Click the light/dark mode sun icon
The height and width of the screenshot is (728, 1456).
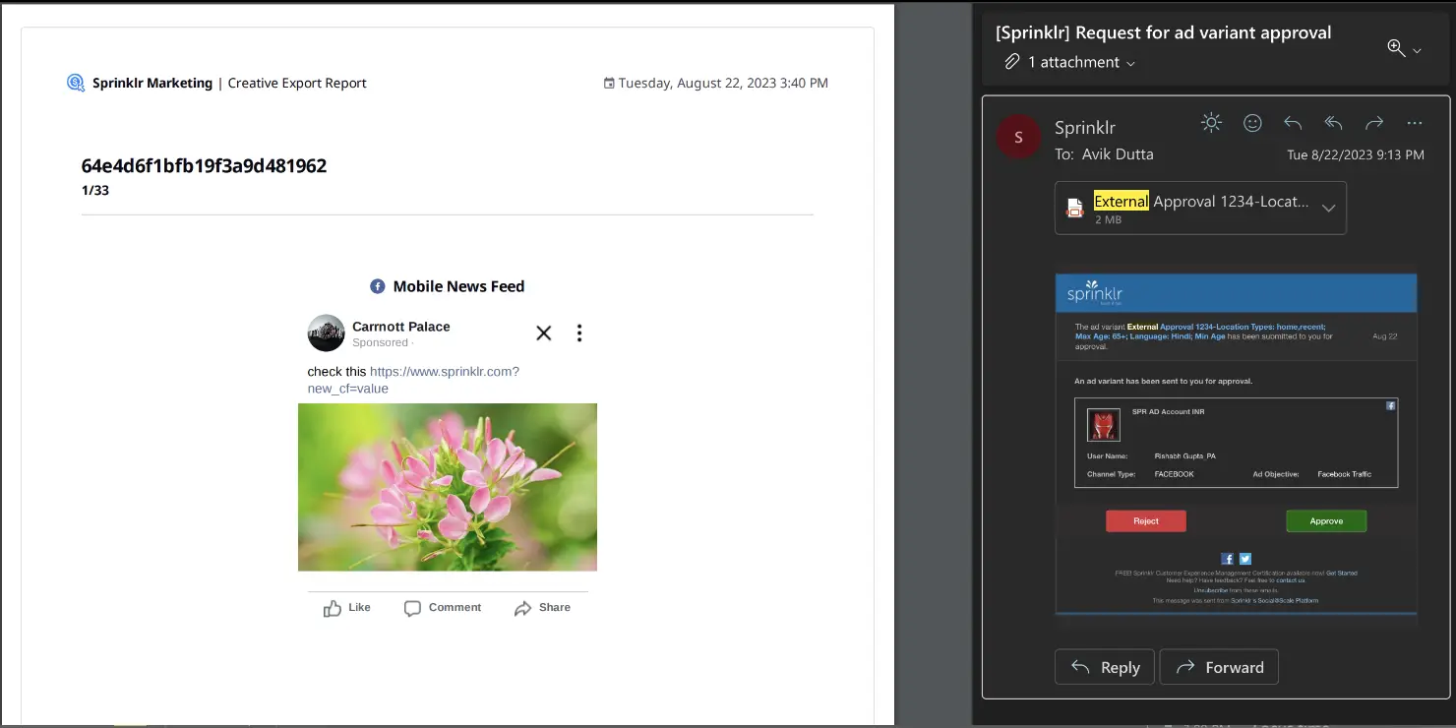tap(1211, 123)
